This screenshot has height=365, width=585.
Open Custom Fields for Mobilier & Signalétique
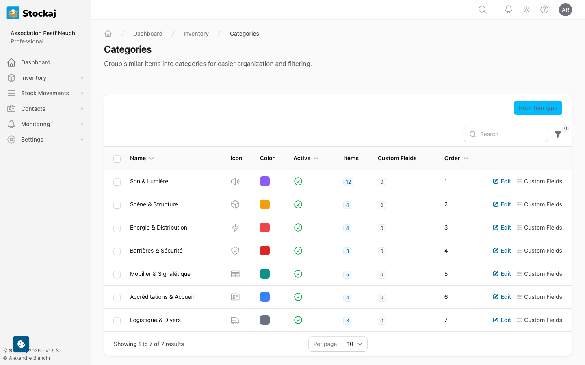coord(539,274)
